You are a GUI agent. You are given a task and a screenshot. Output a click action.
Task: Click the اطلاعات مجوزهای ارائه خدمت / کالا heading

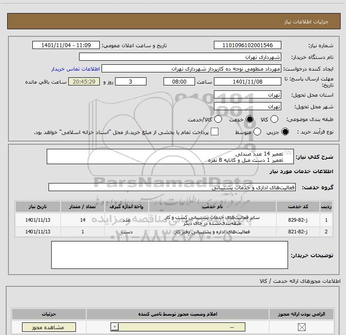click(x=300, y=281)
